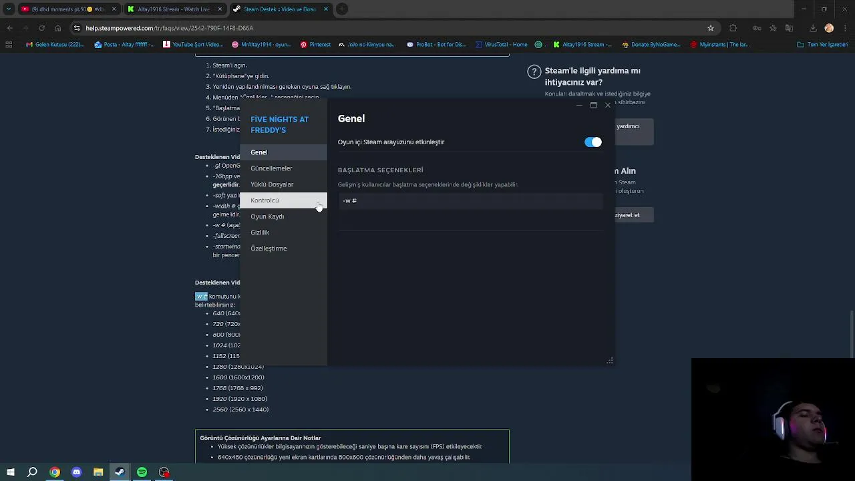Image resolution: width=855 pixels, height=481 pixels.
Task: Close the Steam properties dialog
Action: coord(607,106)
